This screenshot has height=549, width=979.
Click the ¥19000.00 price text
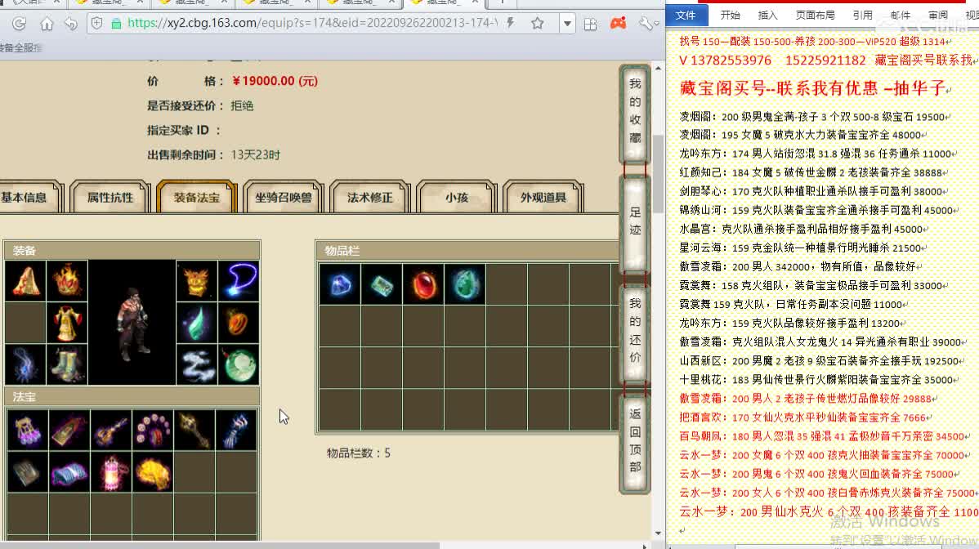tap(275, 81)
